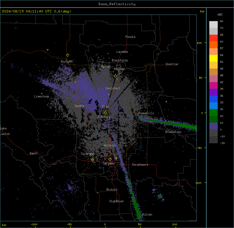
Task: Click the RedDeer town label
Action: point(120,69)
